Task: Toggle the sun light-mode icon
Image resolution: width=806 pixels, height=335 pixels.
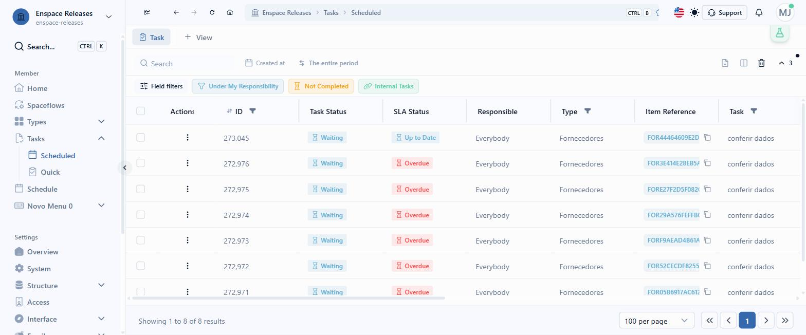Action: click(694, 12)
